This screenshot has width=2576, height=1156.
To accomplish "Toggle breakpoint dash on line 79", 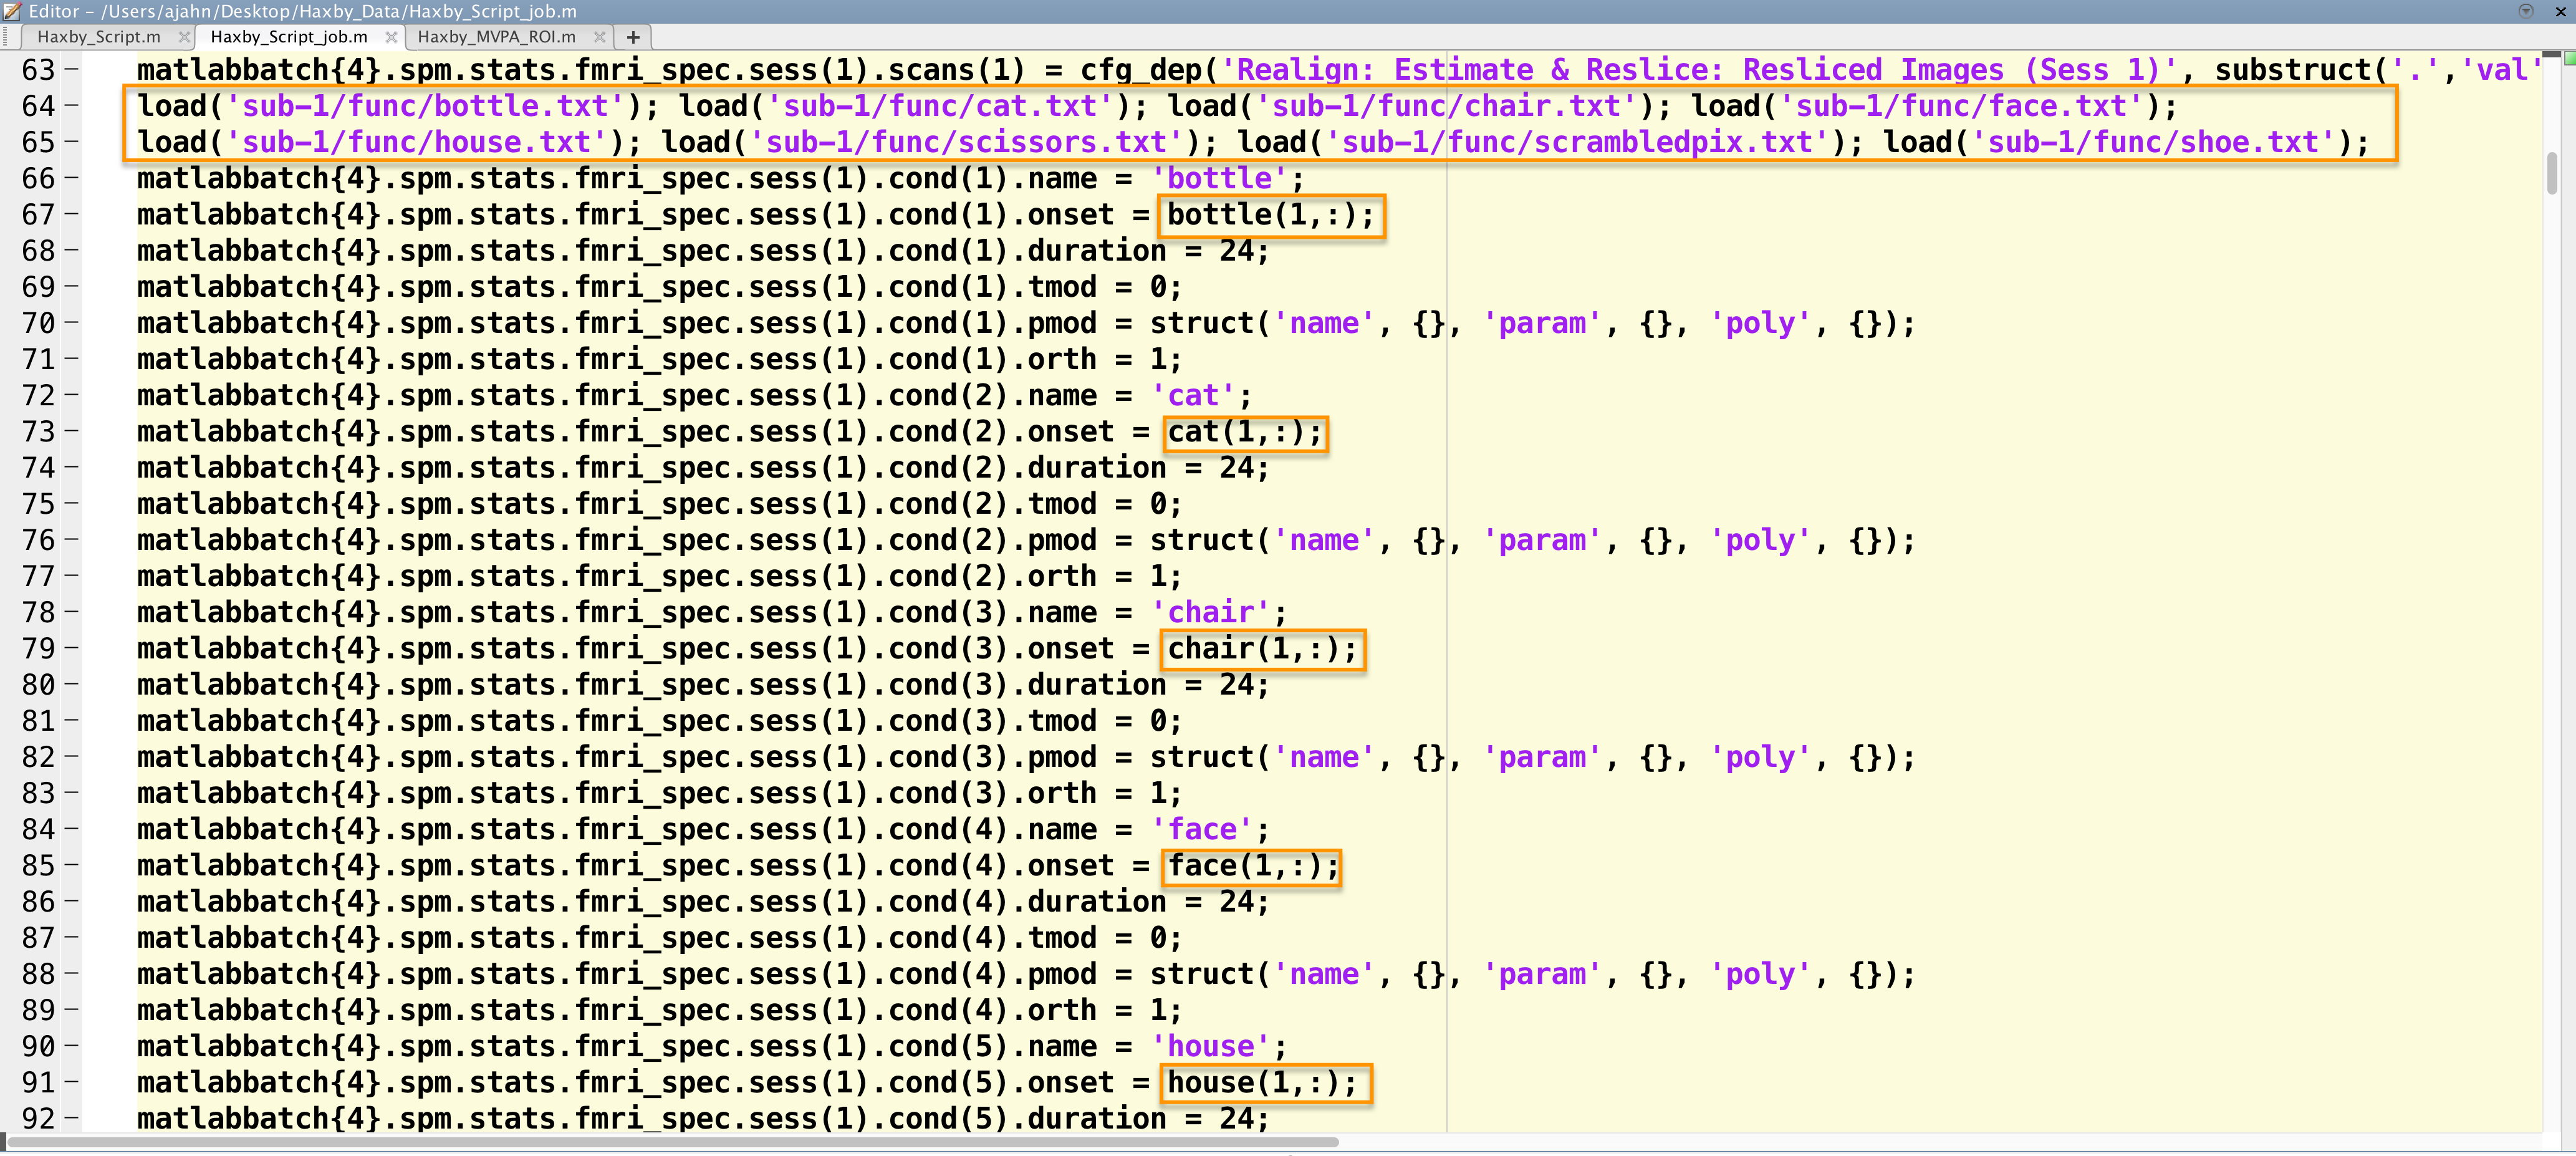I will [x=72, y=649].
